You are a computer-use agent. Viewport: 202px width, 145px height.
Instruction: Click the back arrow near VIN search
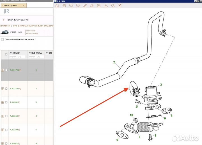point(4,20)
